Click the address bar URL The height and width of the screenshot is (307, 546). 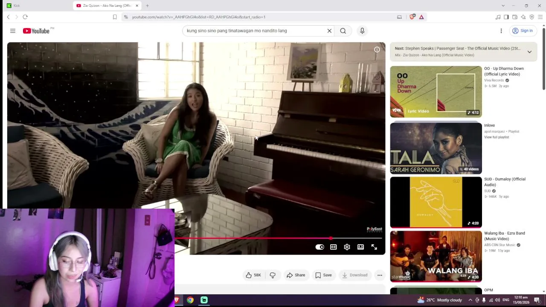[199, 17]
